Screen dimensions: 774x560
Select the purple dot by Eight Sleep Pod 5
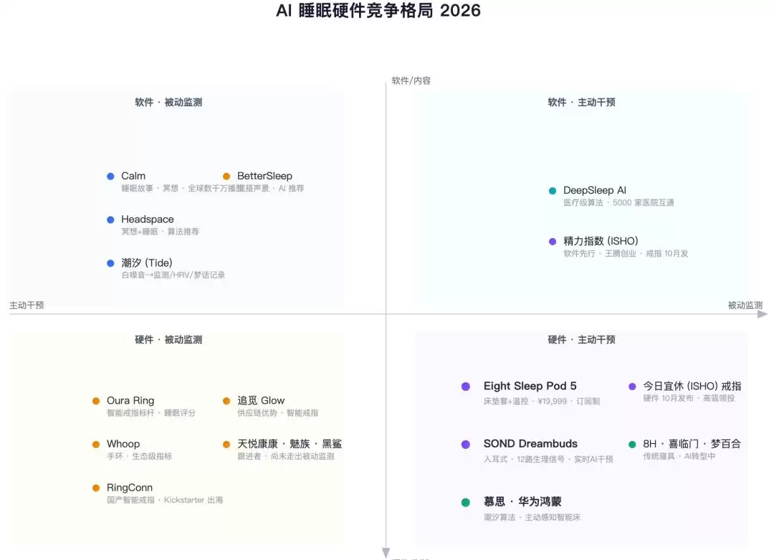click(x=466, y=386)
